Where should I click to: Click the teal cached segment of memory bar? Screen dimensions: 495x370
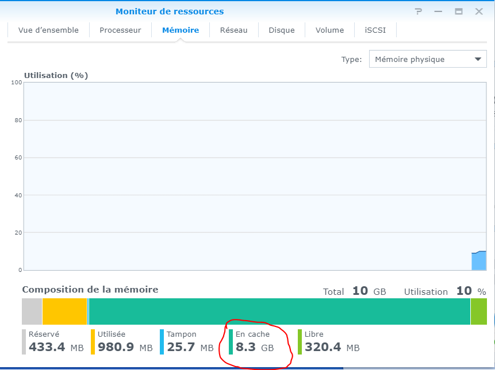[x=279, y=312]
